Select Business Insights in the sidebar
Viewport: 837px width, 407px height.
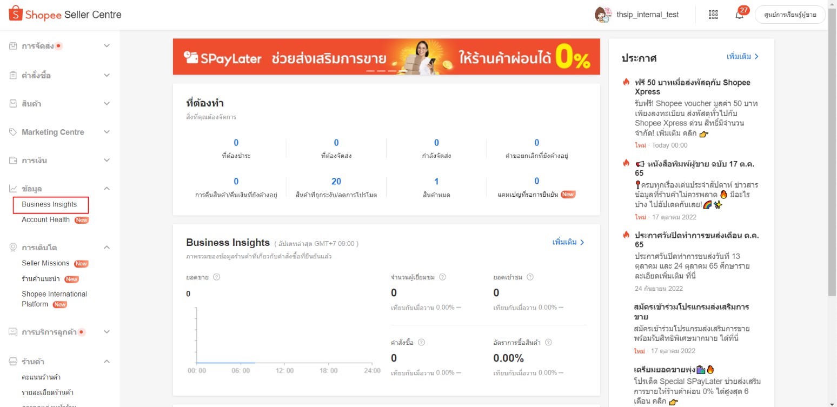pos(49,204)
